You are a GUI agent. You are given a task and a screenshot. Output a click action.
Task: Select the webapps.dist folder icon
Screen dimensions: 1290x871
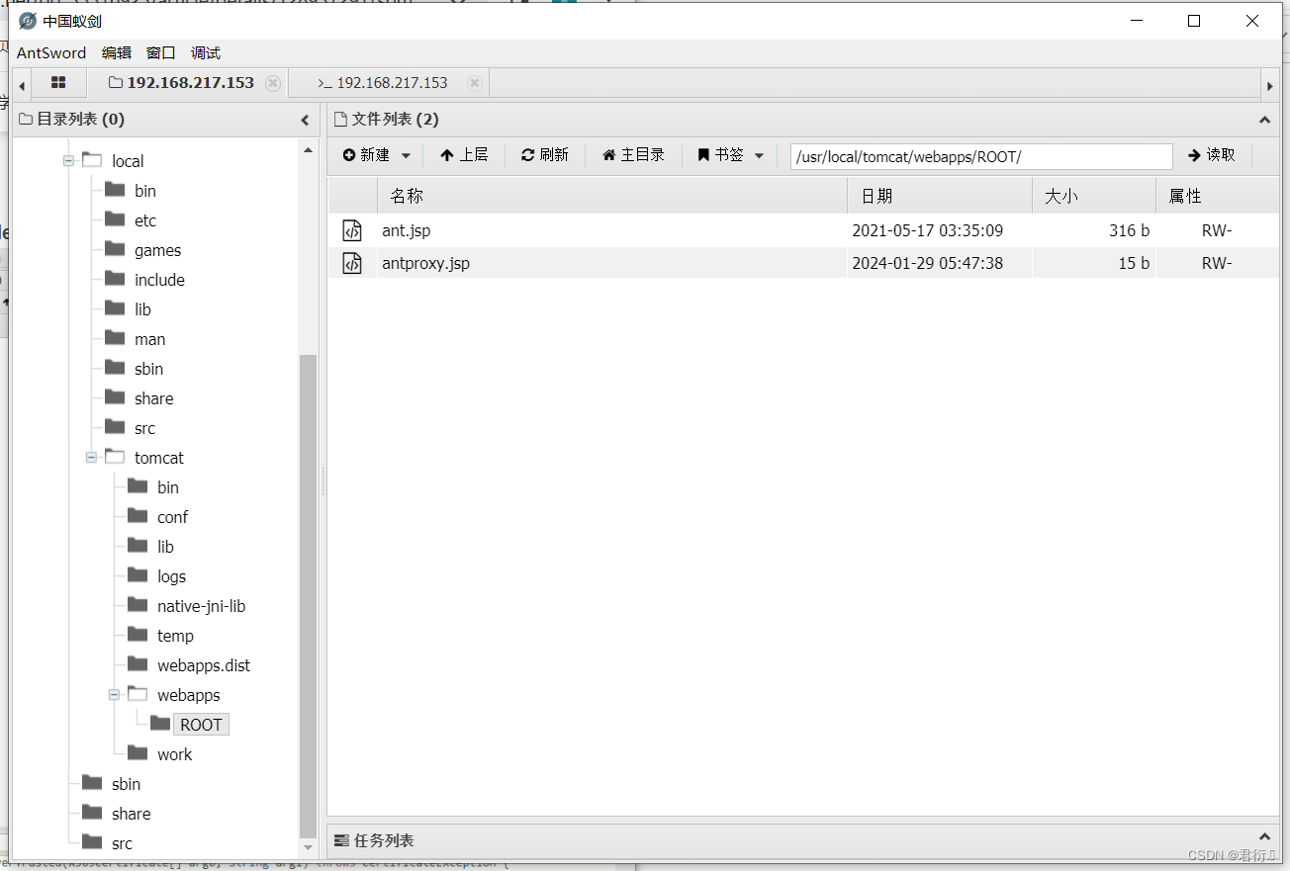[138, 664]
